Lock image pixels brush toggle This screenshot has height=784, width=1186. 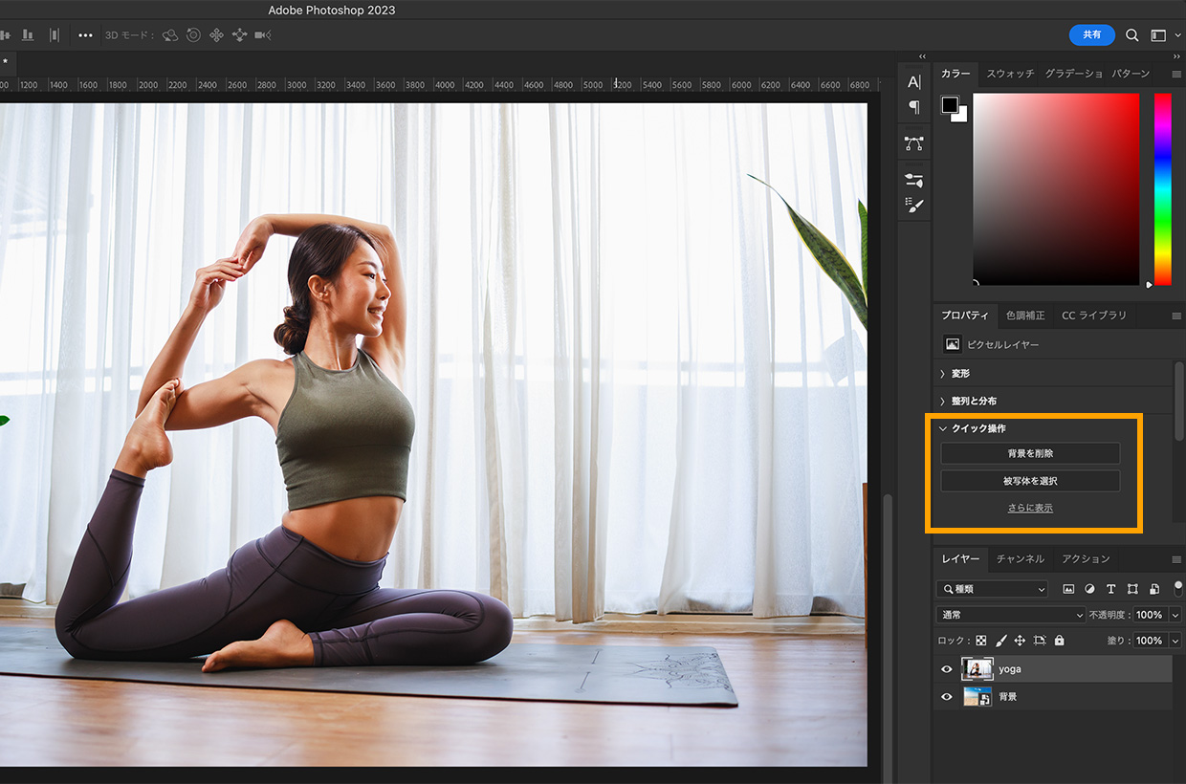(1001, 641)
